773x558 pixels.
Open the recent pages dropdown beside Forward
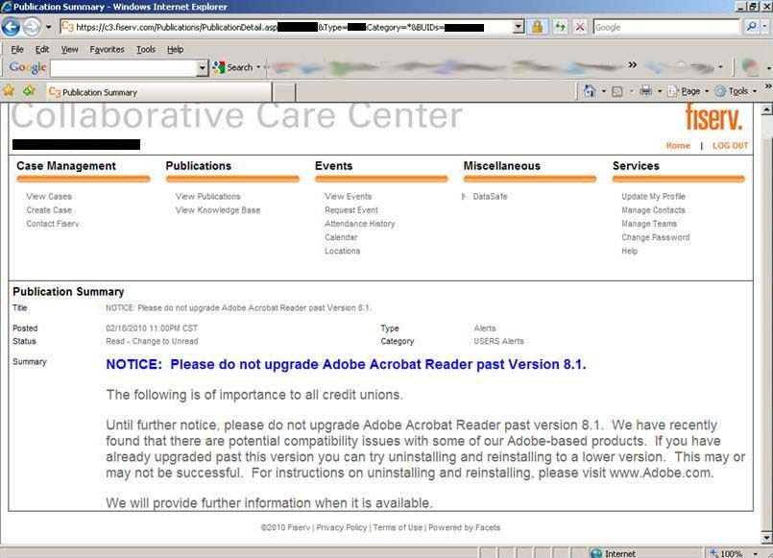[48, 27]
